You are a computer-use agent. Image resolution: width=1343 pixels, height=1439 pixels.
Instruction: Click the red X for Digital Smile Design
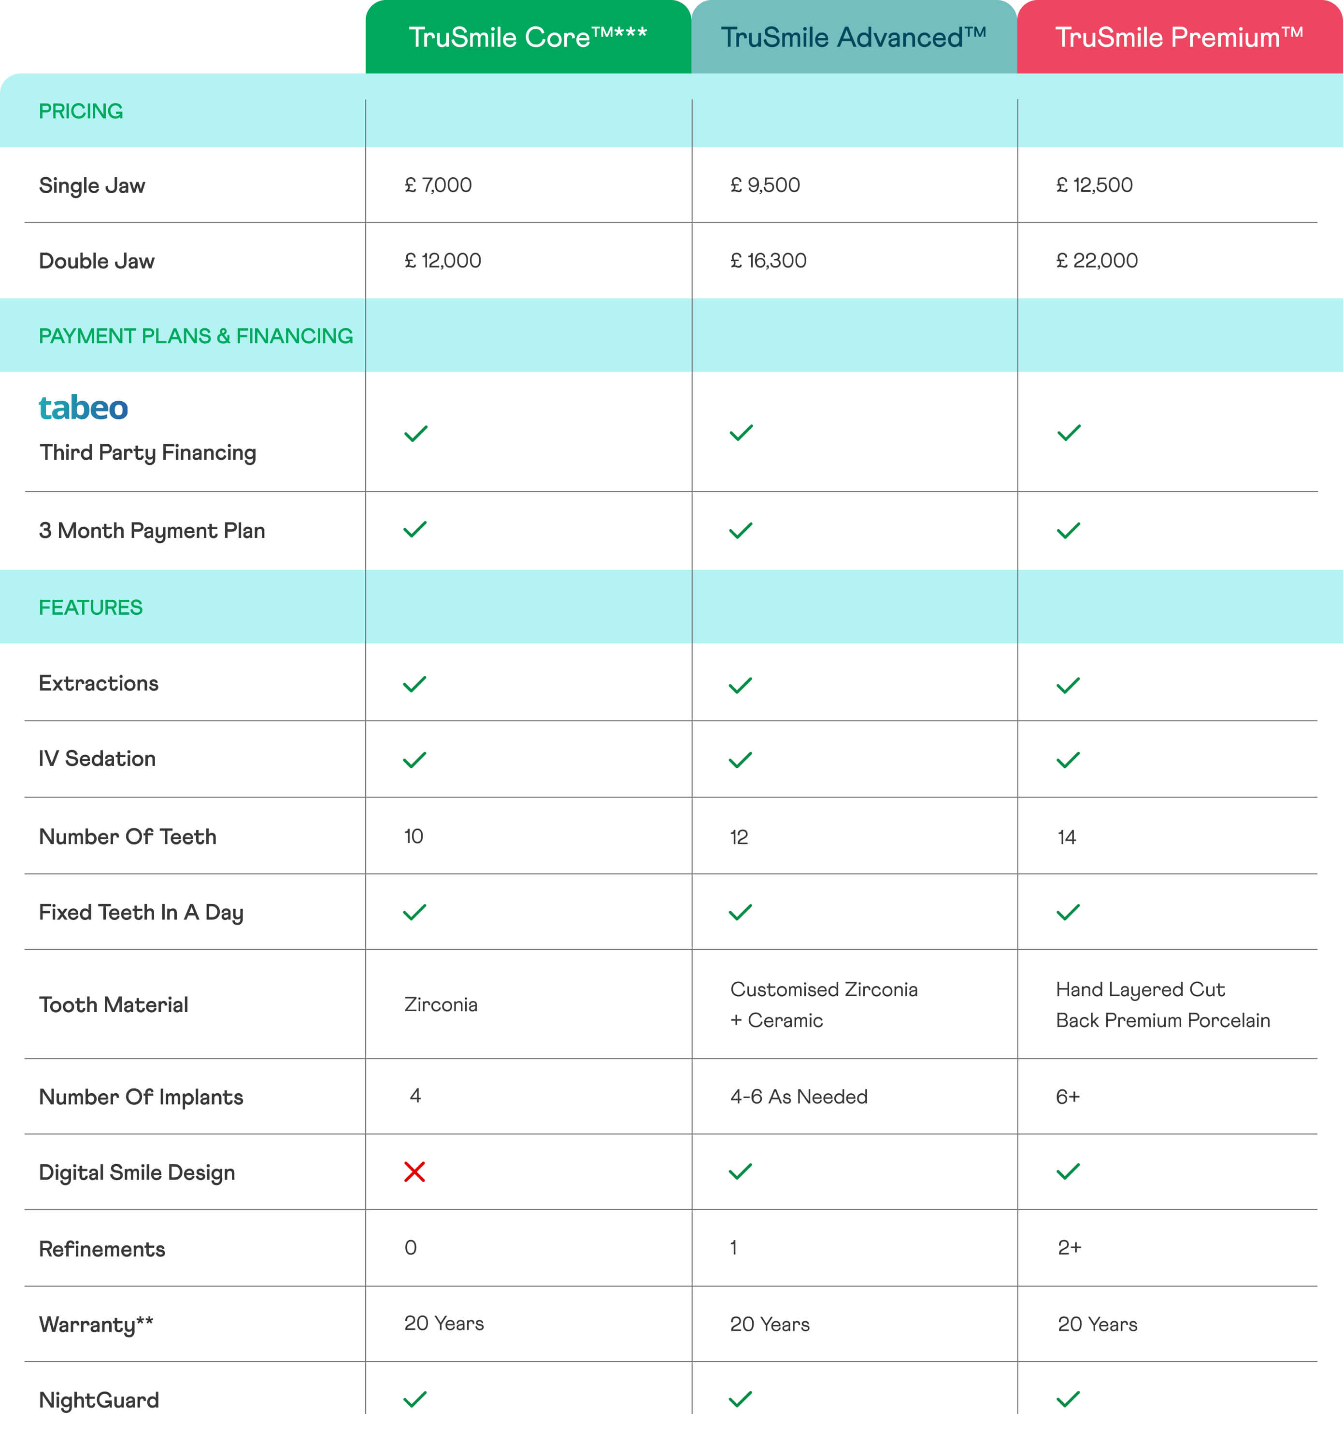(x=414, y=1171)
